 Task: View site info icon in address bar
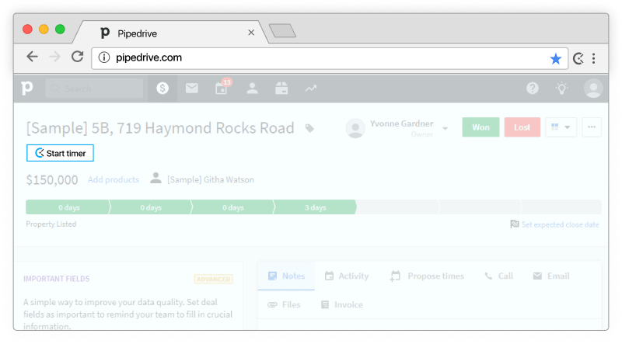click(x=104, y=57)
